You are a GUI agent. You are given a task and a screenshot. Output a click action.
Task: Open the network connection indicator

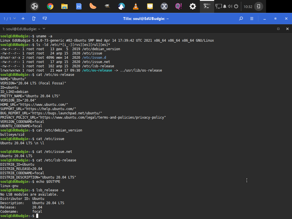[218, 6]
